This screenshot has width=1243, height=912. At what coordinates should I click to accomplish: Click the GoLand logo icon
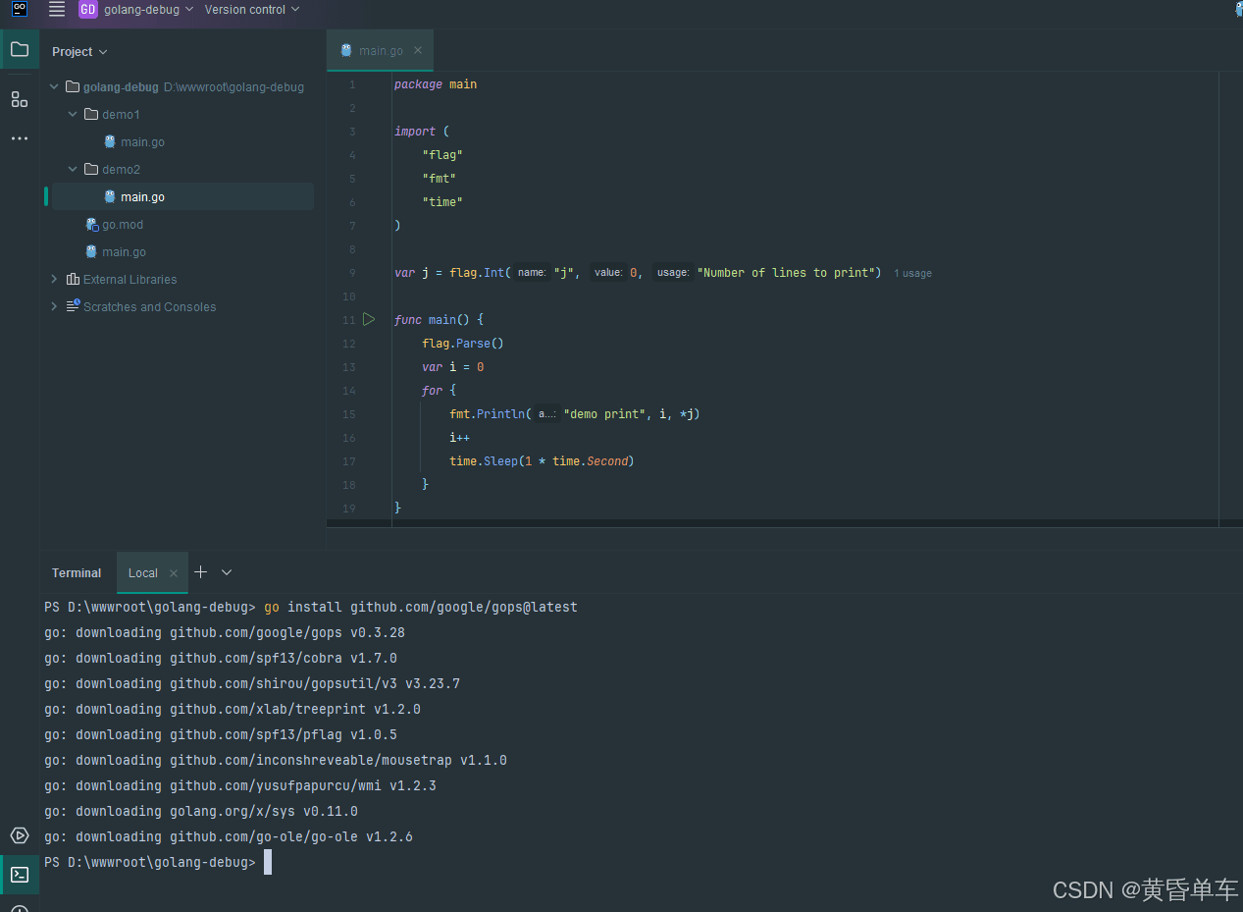coord(20,10)
